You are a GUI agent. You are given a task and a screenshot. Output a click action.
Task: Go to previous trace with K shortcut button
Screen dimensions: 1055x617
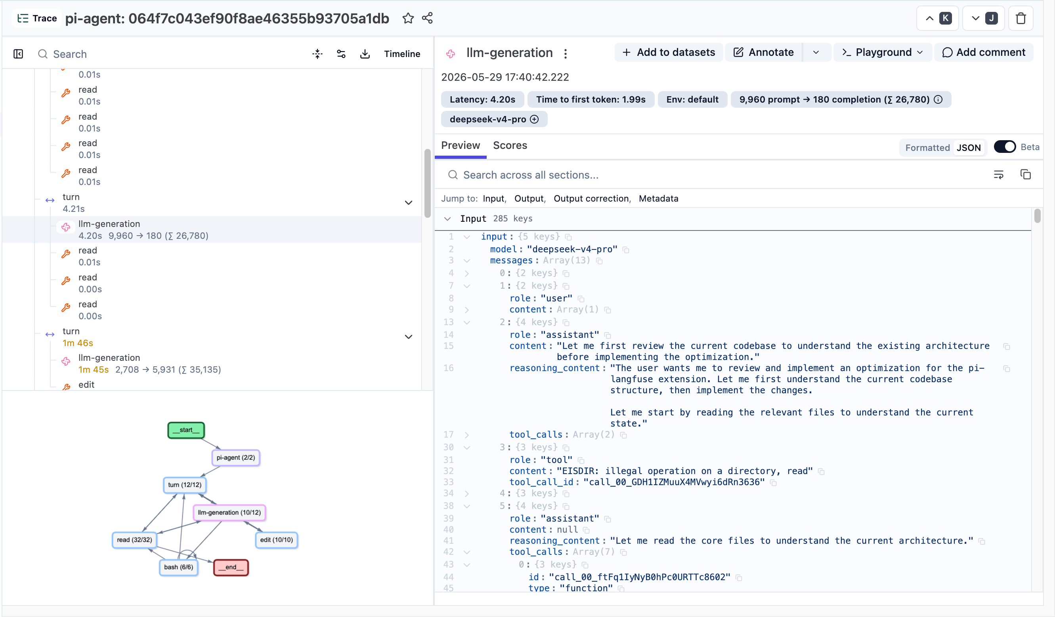click(x=937, y=18)
